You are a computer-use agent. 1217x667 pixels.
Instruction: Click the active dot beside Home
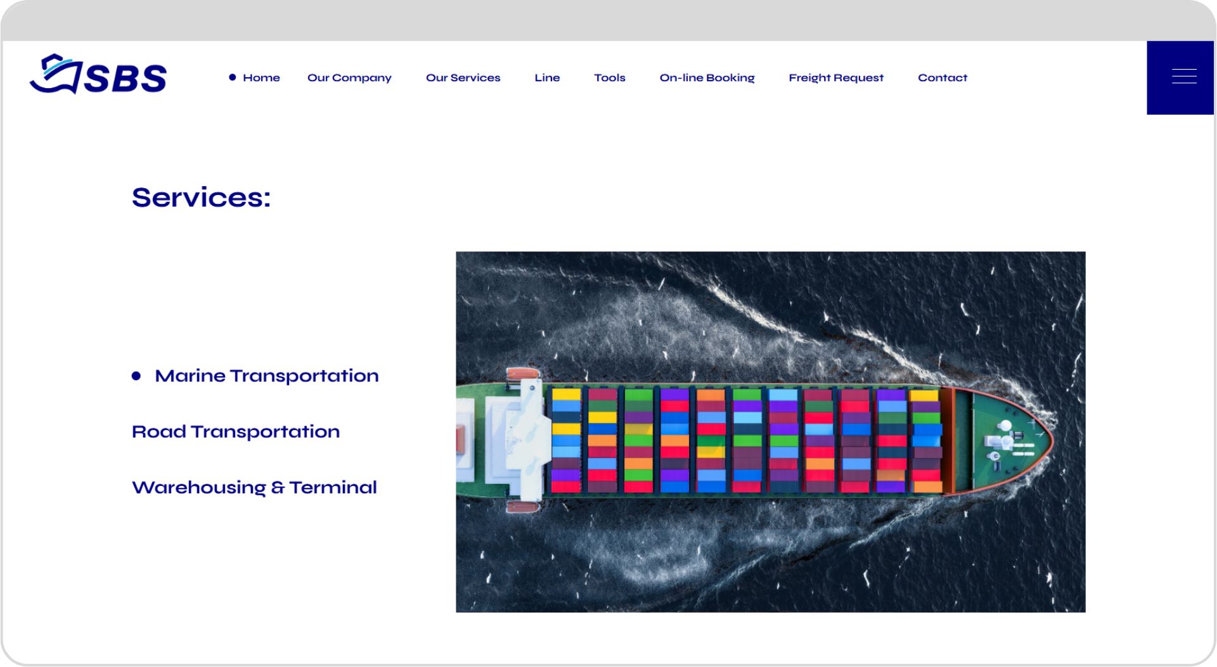233,77
